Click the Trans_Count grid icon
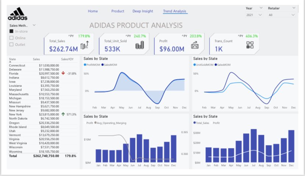The height and width of the screenshot is (176, 305). [250, 45]
